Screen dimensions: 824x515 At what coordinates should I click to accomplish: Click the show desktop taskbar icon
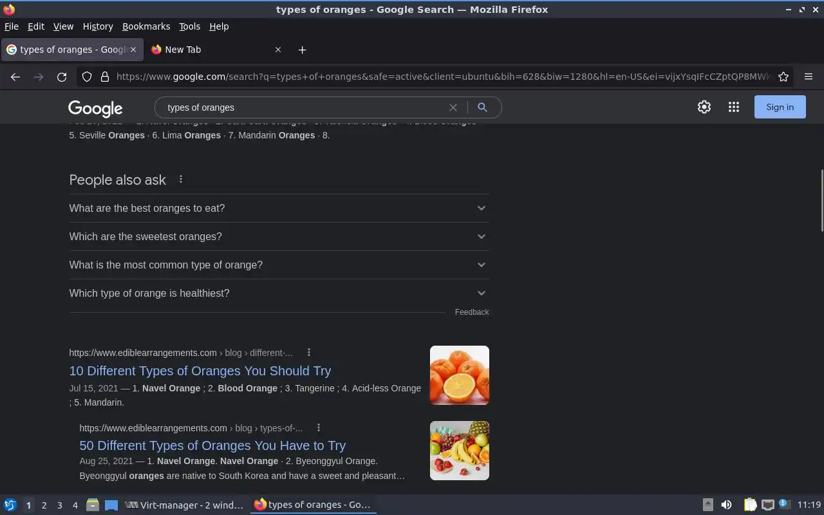(x=111, y=505)
